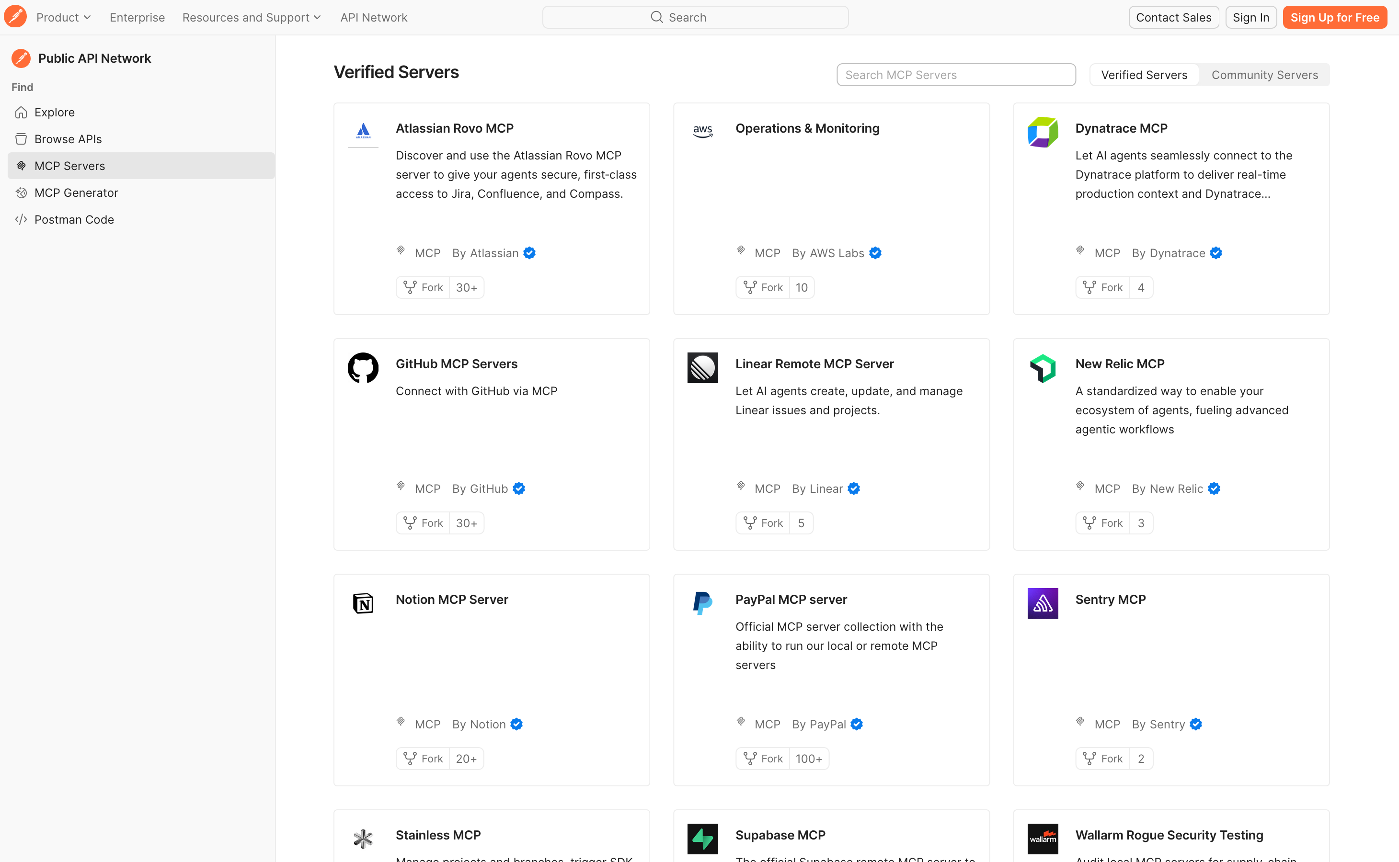
Task: Fork the Operations & Monitoring server
Action: 763,287
